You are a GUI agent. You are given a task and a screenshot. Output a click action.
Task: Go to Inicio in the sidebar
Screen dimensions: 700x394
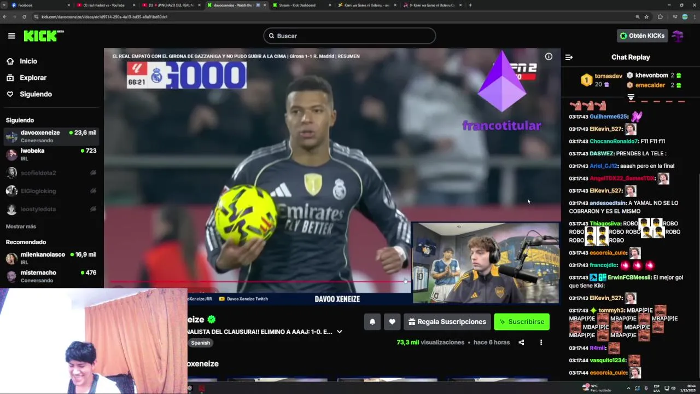point(28,61)
